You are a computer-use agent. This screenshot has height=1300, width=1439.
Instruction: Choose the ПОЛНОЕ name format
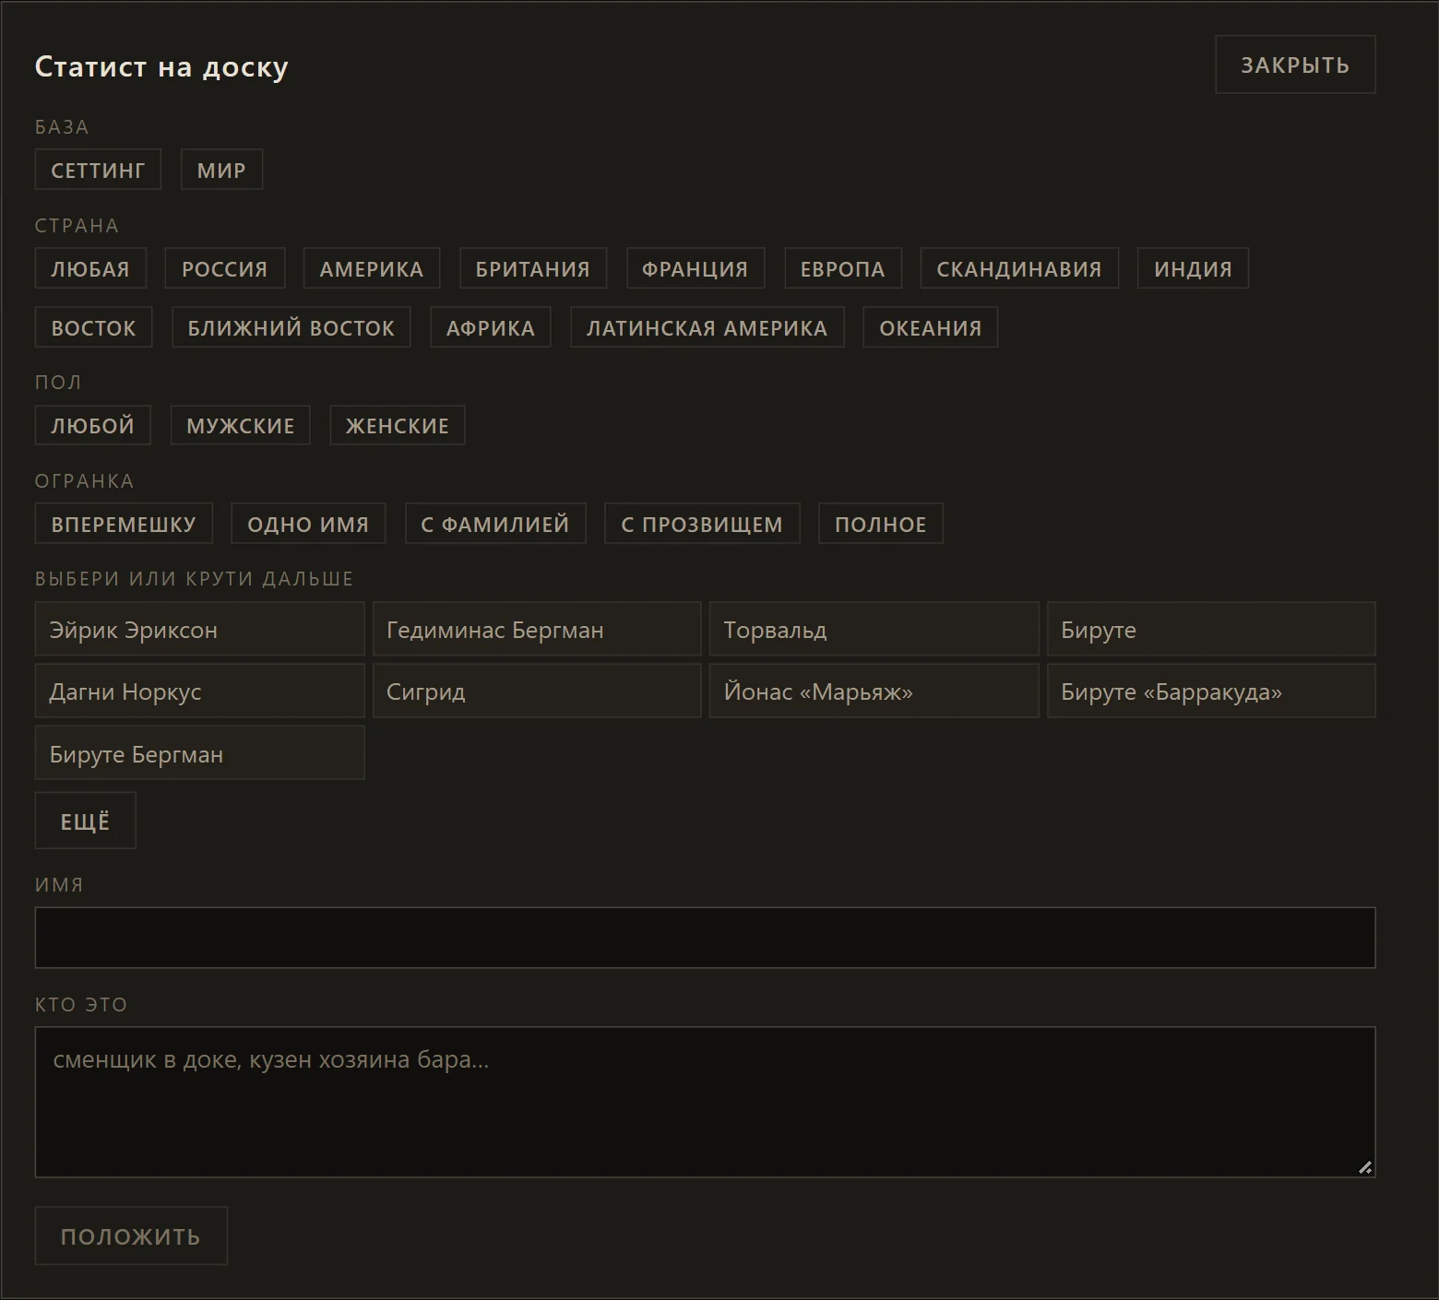click(x=881, y=524)
